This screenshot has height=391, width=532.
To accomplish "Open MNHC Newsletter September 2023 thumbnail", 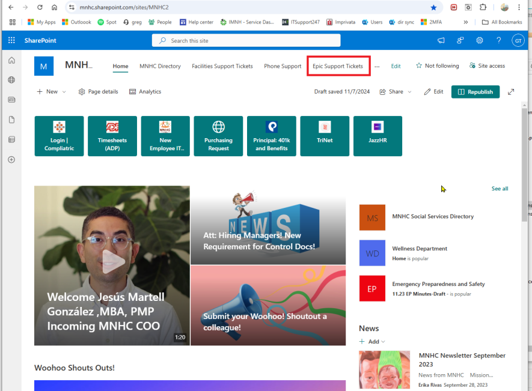I will coord(384,369).
